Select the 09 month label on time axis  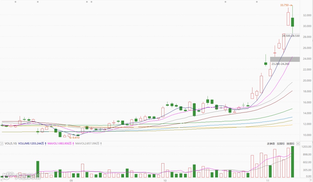[x=71, y=181]
